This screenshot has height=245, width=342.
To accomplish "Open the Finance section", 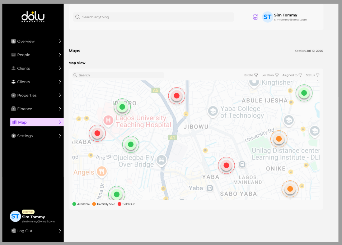I will click(37, 109).
